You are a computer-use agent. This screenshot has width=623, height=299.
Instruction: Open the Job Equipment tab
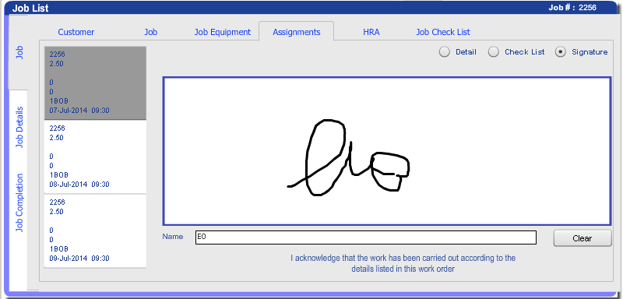coord(223,32)
